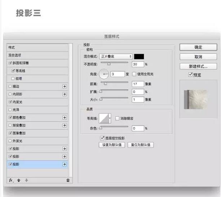Click the trash delete-effect icon
Image resolution: width=221 pixels, height=197 pixels.
click(x=68, y=180)
